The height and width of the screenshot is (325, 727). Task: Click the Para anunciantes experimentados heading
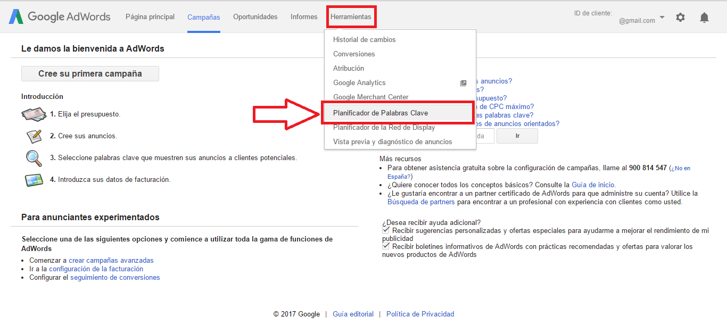coord(90,218)
